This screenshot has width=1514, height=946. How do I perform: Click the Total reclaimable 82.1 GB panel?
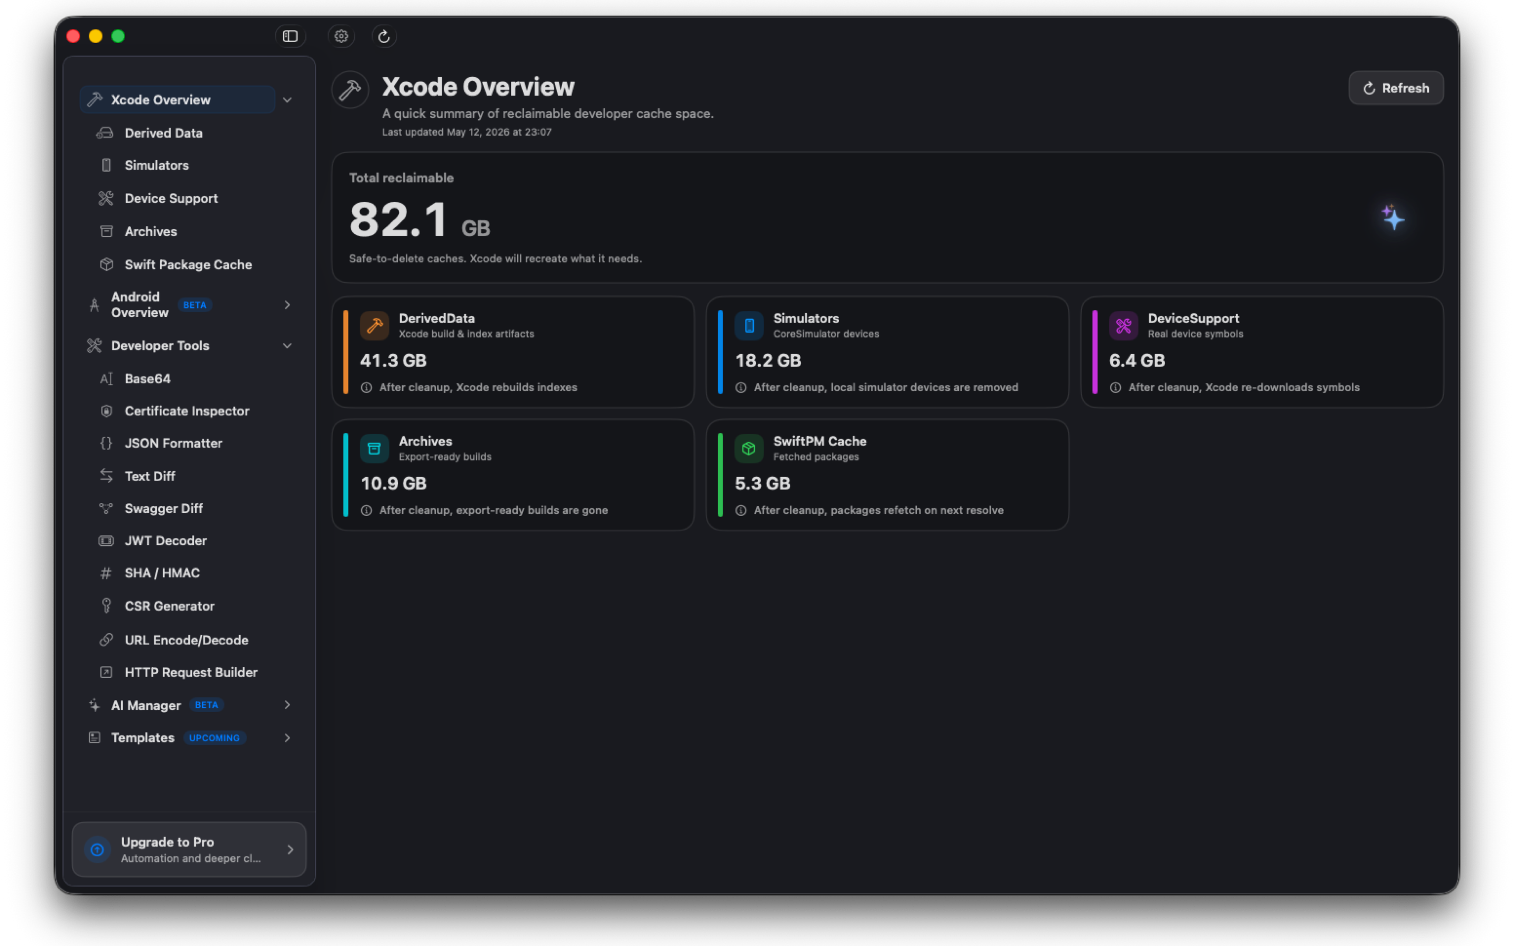click(887, 217)
